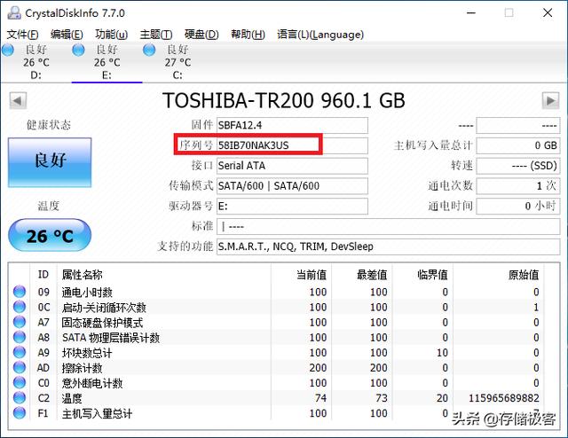Image resolution: width=568 pixels, height=438 pixels.
Task: Select drive D: status icon
Action: click(9, 51)
